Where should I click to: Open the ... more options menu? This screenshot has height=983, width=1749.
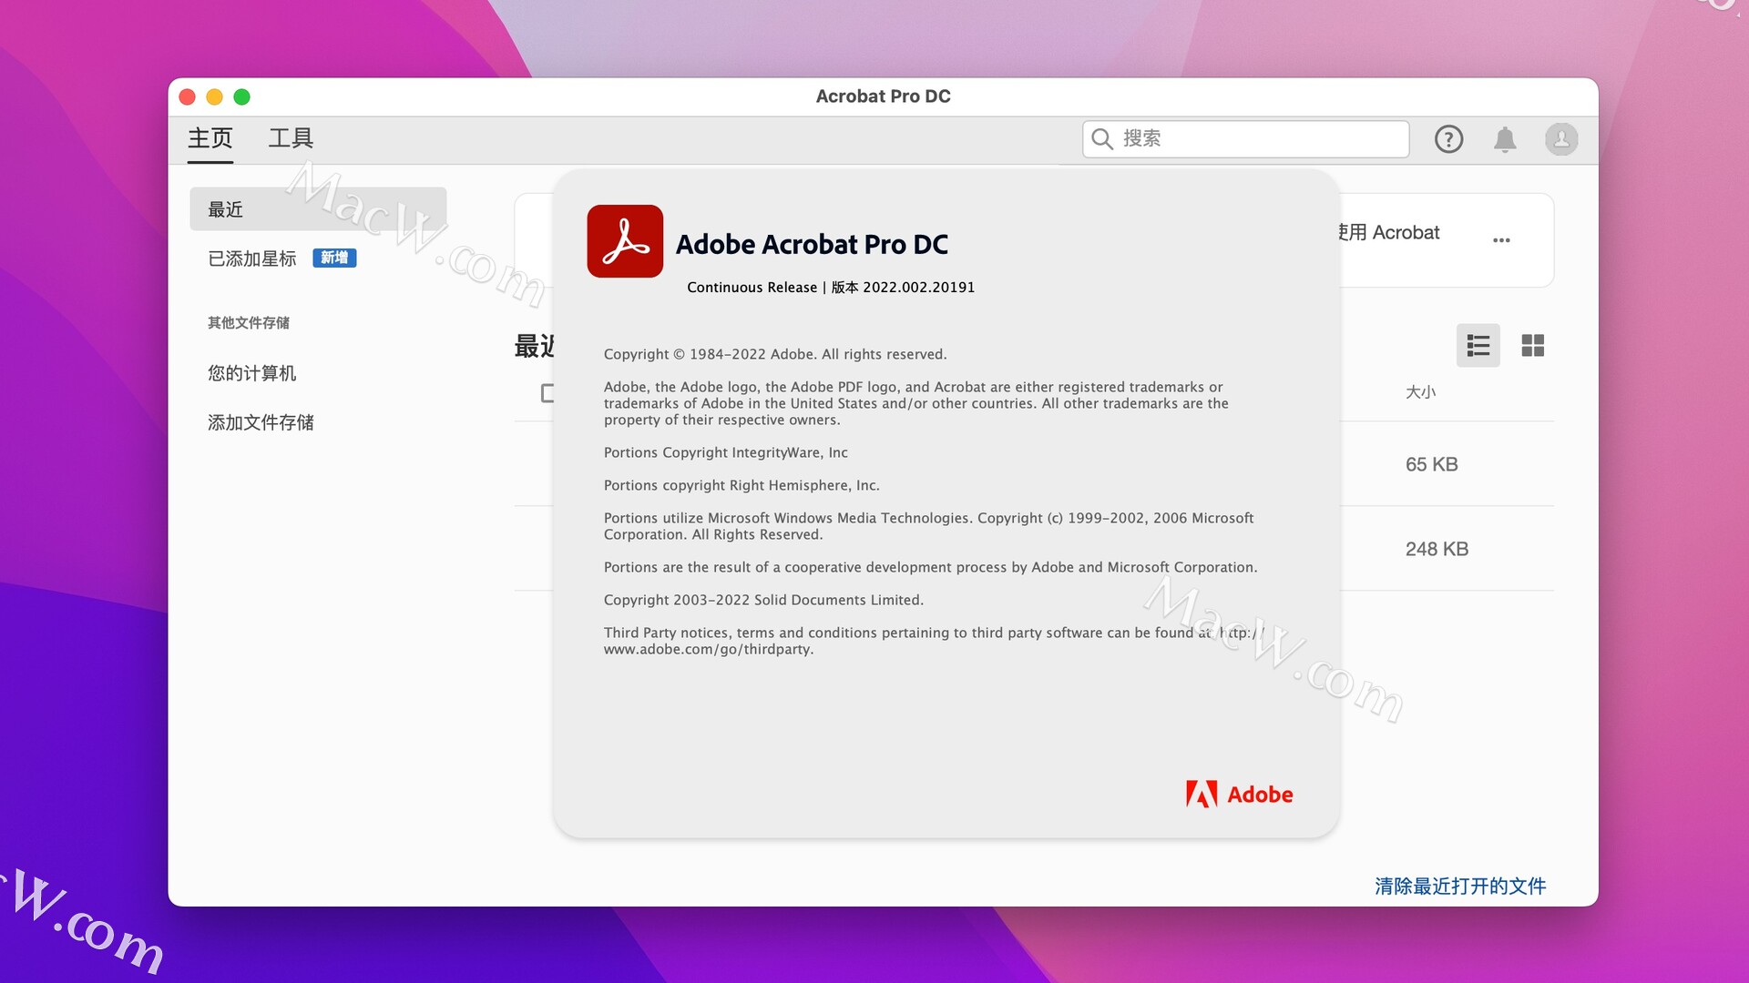pyautogui.click(x=1501, y=240)
